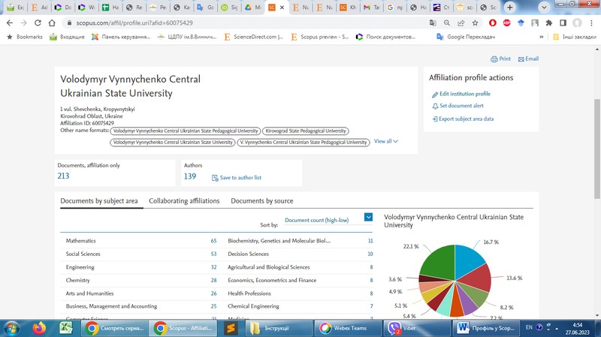Switch to the Documents by source tab
This screenshot has height=337, width=601.
[261, 201]
